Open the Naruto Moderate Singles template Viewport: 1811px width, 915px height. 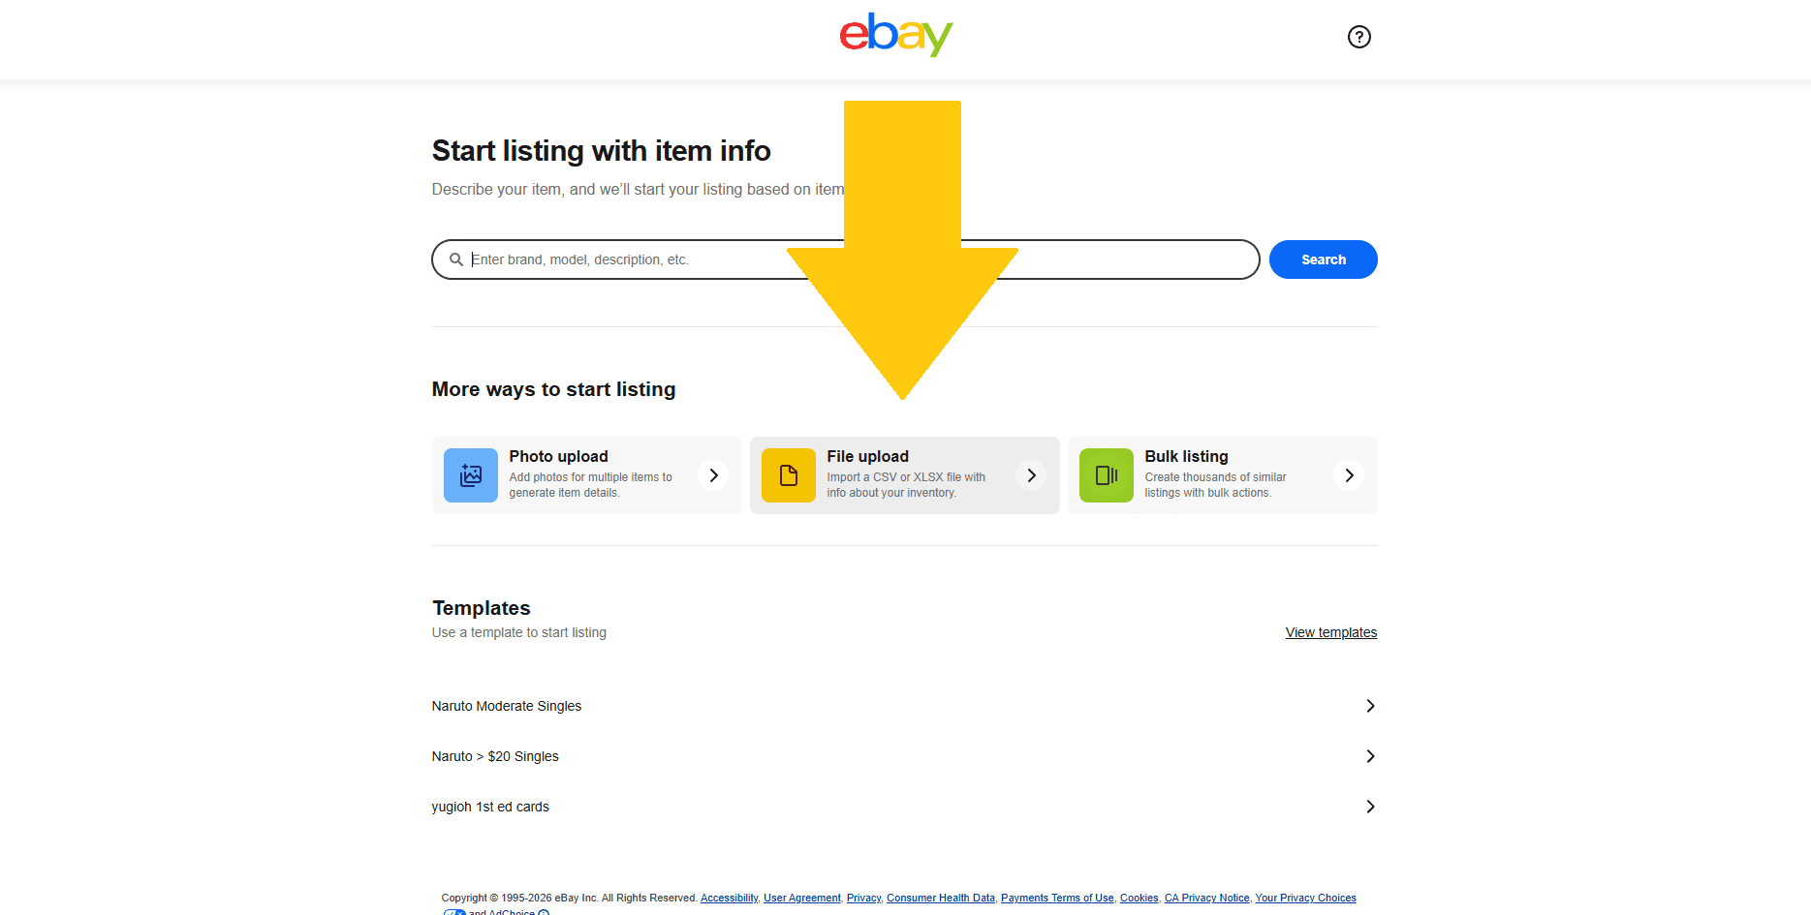tap(506, 706)
